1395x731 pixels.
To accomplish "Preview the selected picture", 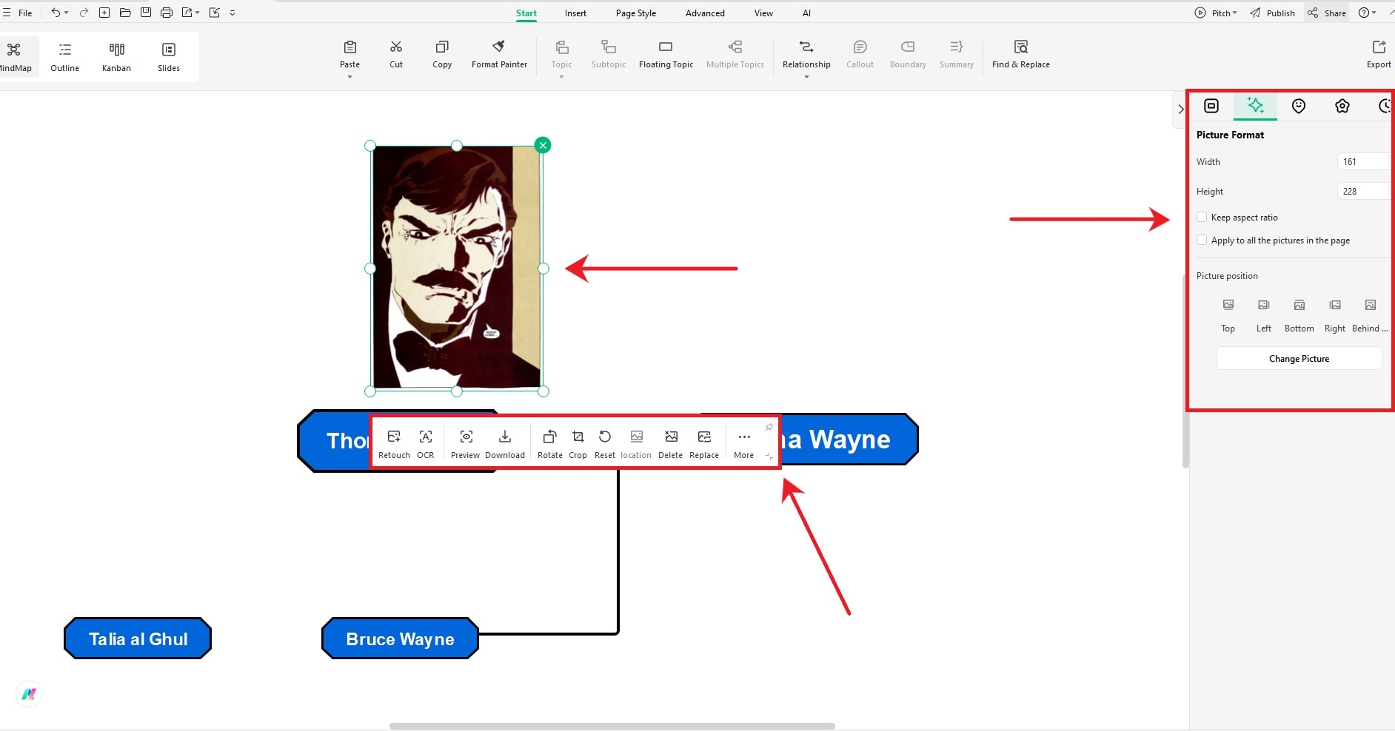I will (x=466, y=445).
